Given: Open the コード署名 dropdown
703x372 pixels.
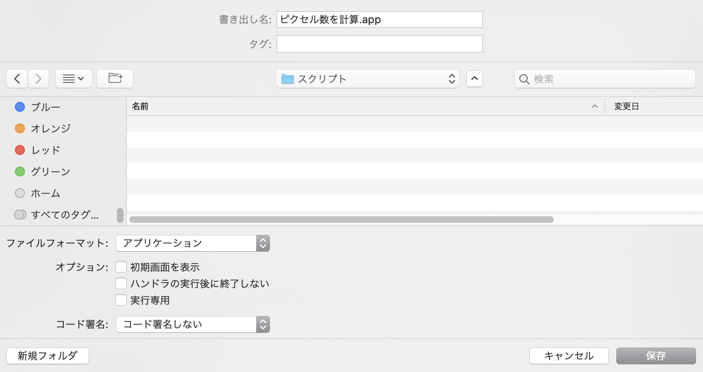Looking at the screenshot, I should coord(193,324).
